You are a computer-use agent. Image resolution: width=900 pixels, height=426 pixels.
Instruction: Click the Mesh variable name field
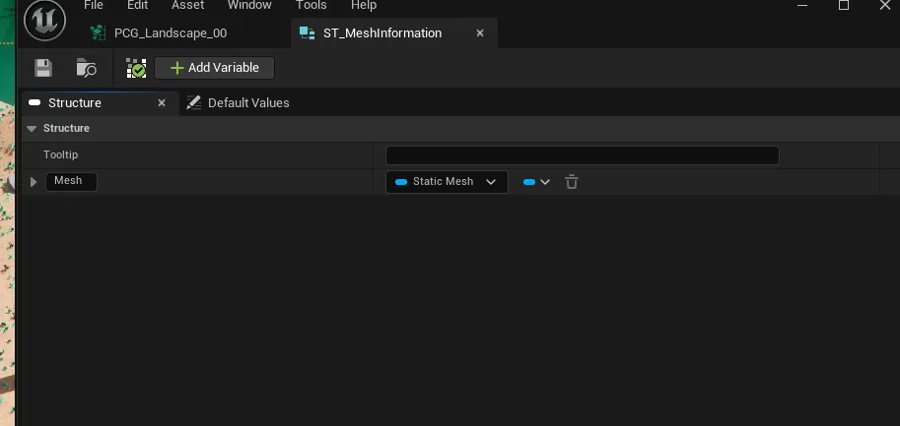pyautogui.click(x=71, y=181)
